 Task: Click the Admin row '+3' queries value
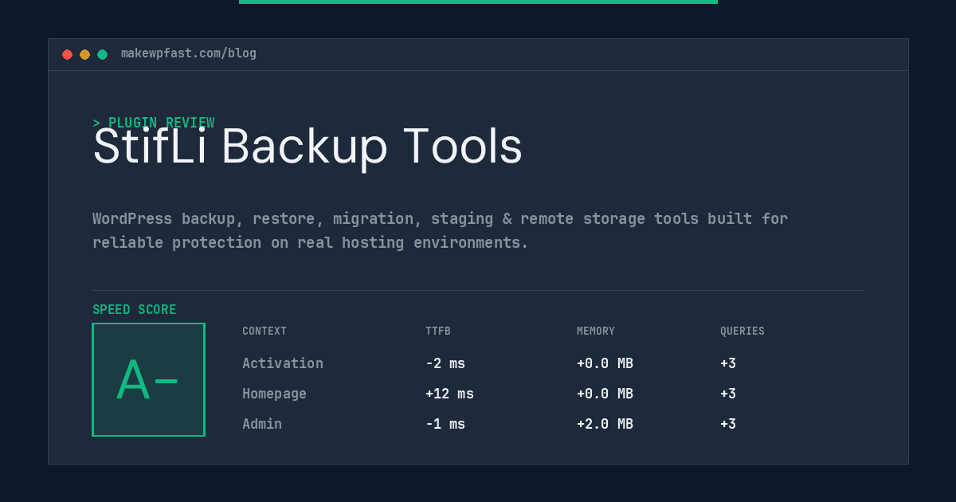[x=728, y=424]
